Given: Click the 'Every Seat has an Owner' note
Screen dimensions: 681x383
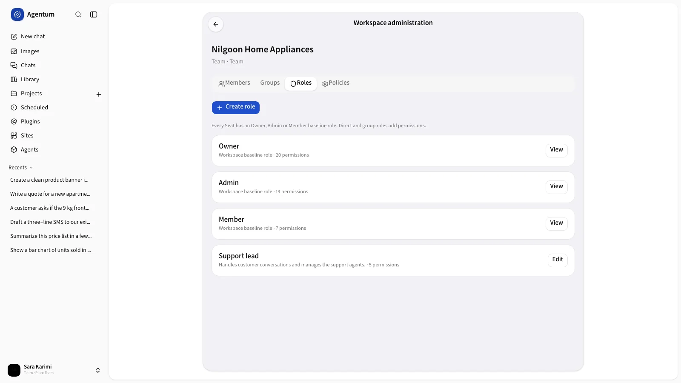Looking at the screenshot, I should [x=319, y=126].
